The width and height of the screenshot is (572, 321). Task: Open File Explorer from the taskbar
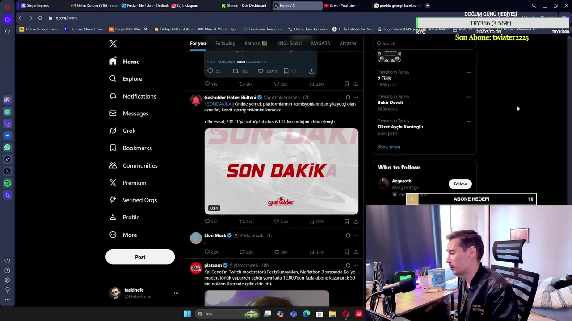pos(332,314)
